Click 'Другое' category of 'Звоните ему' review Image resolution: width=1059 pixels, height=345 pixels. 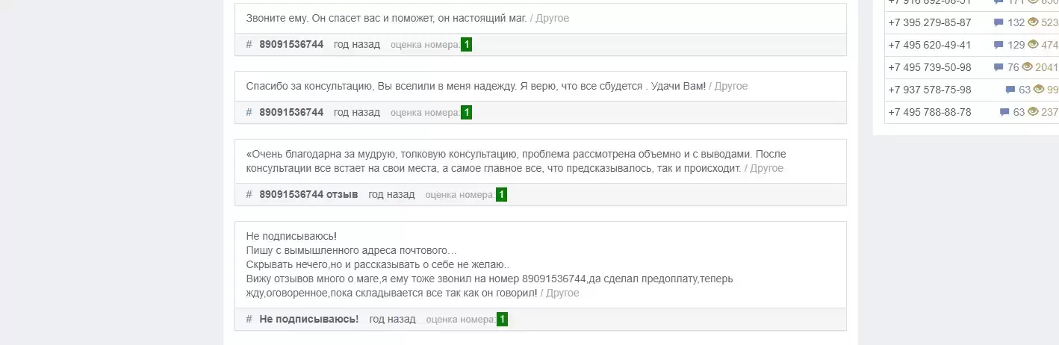[553, 18]
